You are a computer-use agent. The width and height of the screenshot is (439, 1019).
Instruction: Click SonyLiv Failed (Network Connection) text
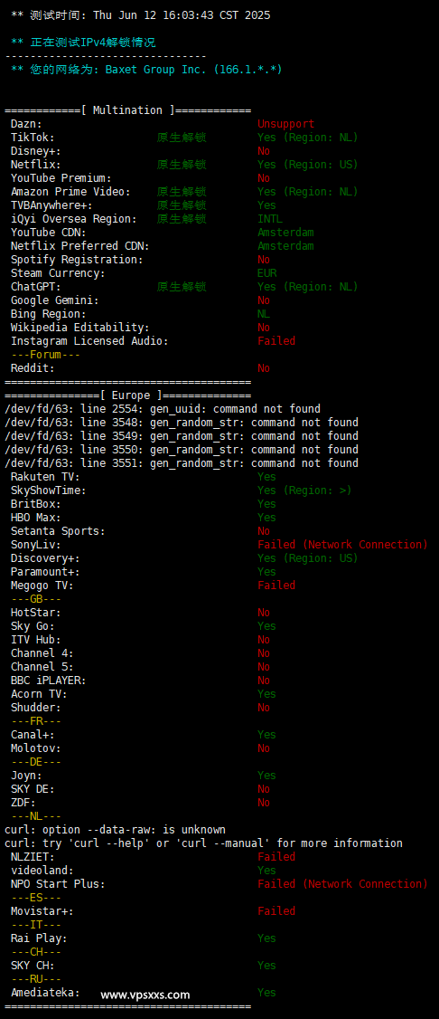point(343,545)
